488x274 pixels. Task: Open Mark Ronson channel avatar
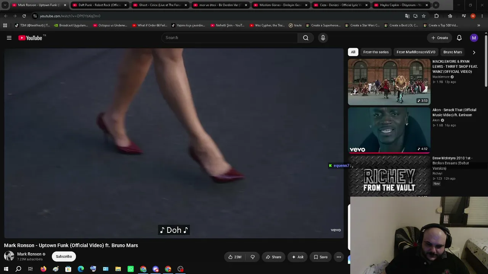click(x=9, y=256)
